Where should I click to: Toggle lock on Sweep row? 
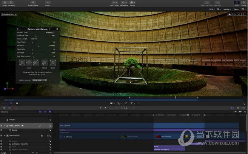[50, 130]
